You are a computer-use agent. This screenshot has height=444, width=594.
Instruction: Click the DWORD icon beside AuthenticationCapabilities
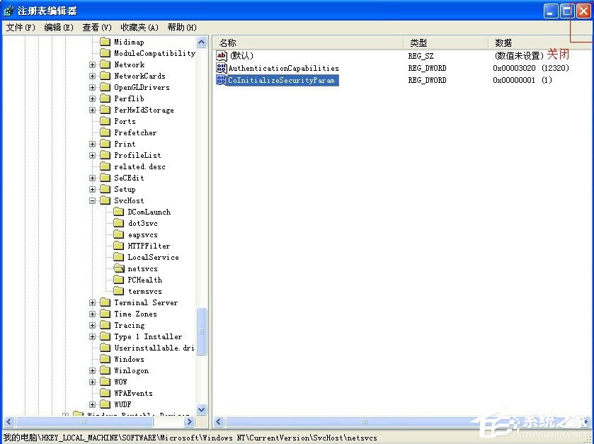point(221,67)
